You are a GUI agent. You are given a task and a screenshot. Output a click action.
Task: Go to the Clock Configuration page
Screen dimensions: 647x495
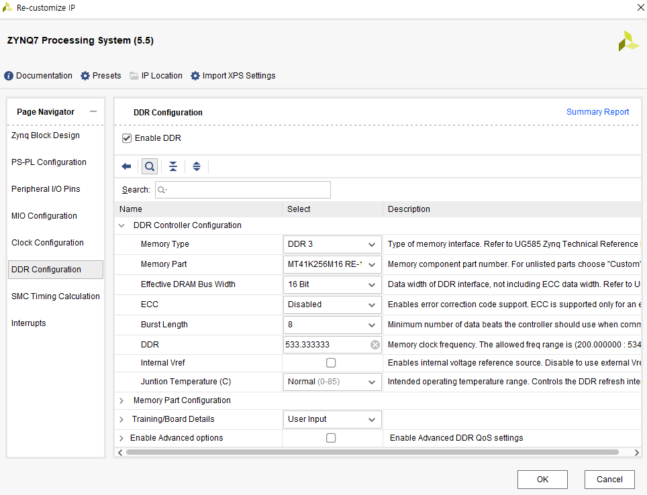tap(48, 243)
